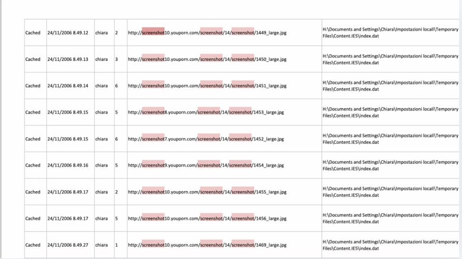This screenshot has width=462, height=259.
Task: Select the timestamp 24/11/2006 8.49.16 cell
Action: [68, 165]
